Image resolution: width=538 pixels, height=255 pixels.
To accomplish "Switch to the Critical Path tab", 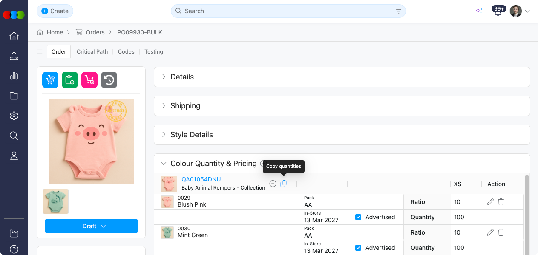I will (92, 51).
